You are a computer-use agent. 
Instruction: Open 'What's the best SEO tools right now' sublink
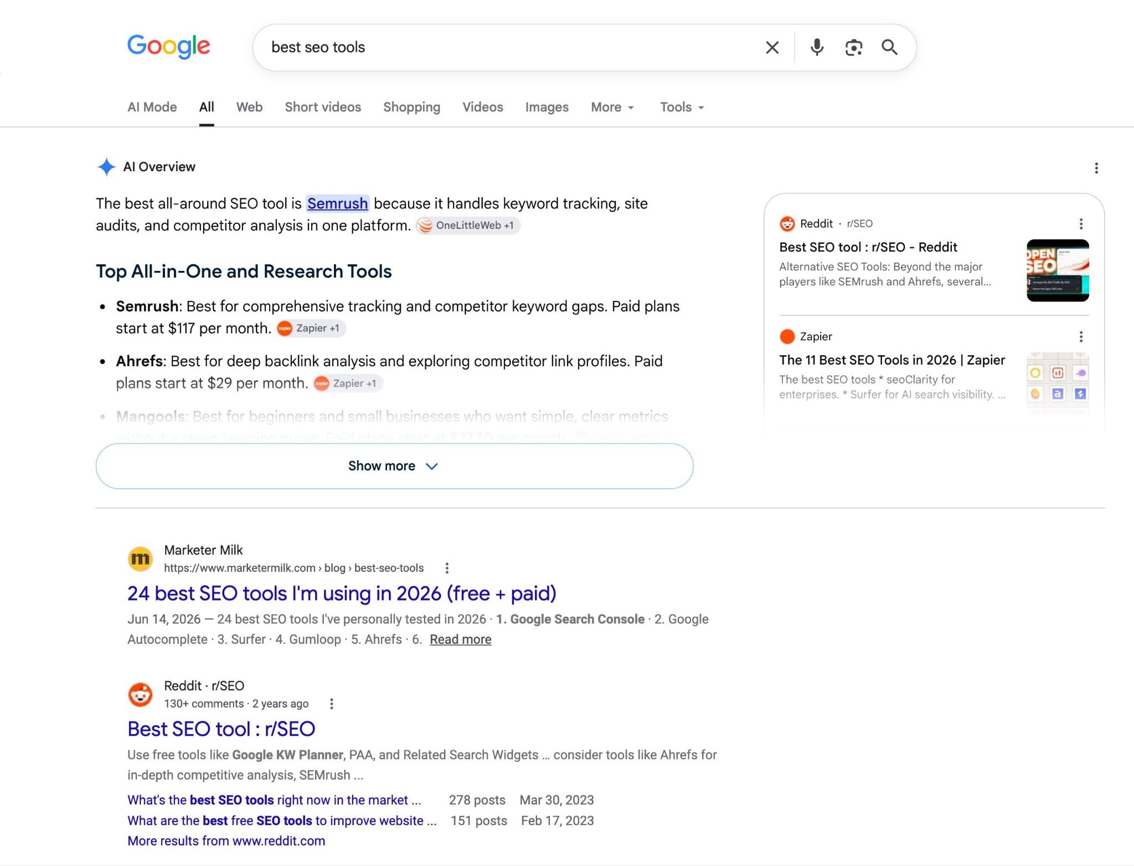pos(274,800)
